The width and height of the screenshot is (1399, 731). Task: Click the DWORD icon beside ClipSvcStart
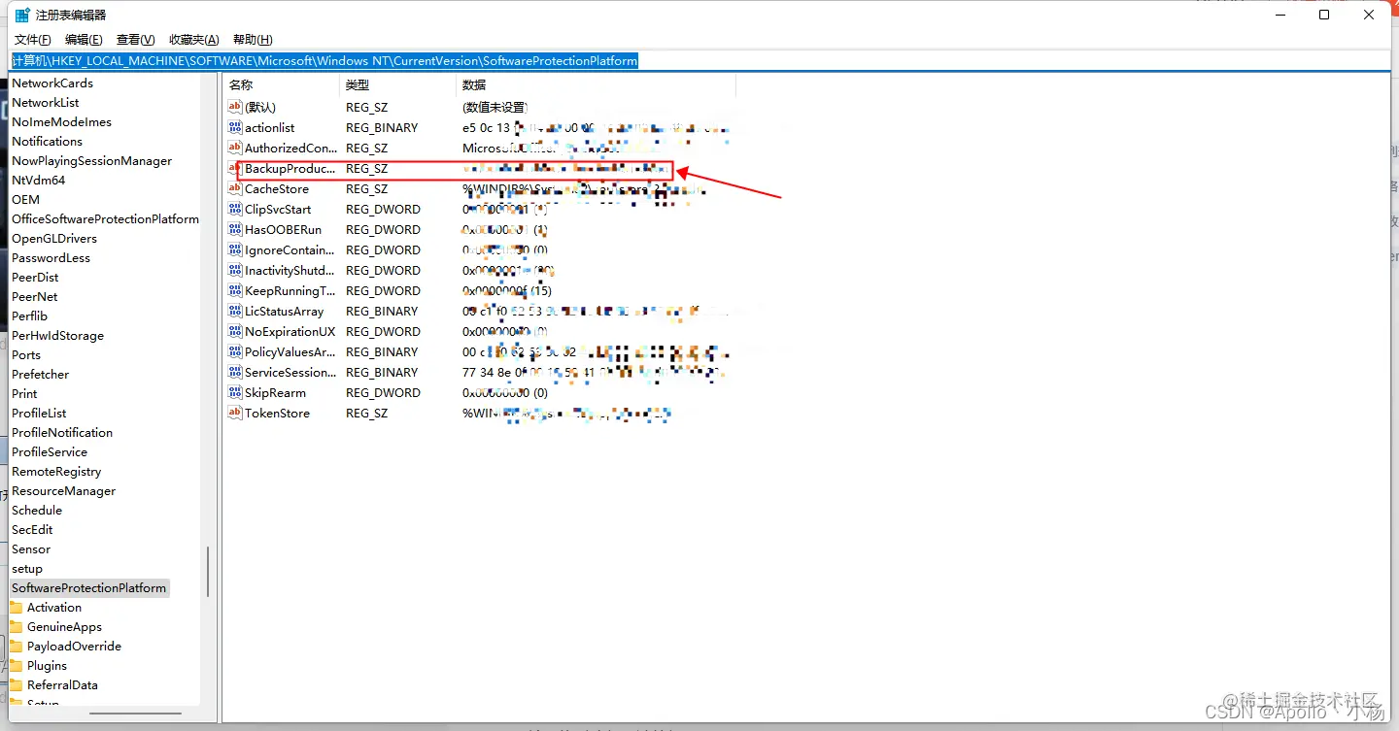(234, 209)
